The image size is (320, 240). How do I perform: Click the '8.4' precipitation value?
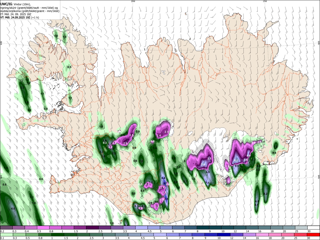click(163, 178)
